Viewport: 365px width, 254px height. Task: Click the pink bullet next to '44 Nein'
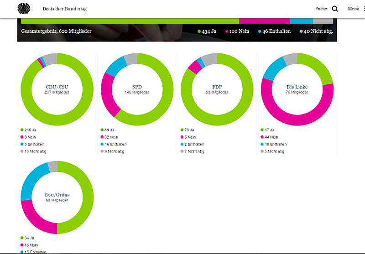[x=262, y=137]
